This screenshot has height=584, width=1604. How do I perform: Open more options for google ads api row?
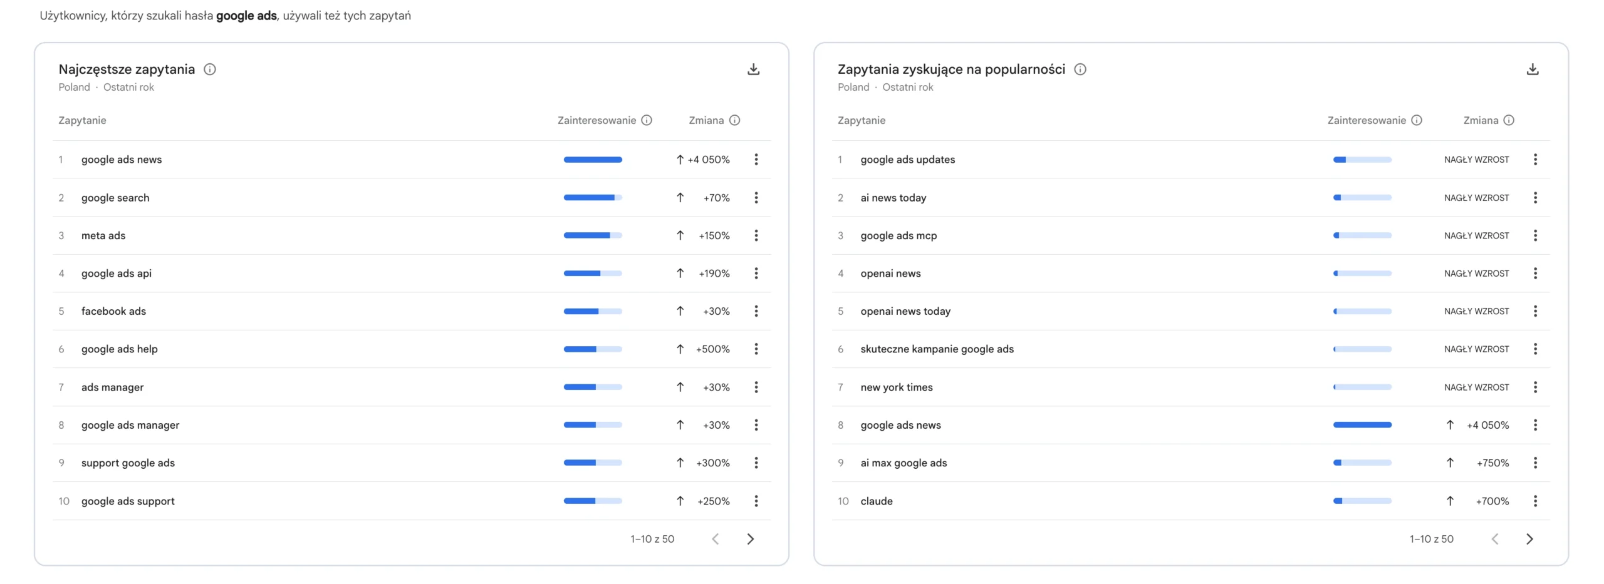coord(756,274)
